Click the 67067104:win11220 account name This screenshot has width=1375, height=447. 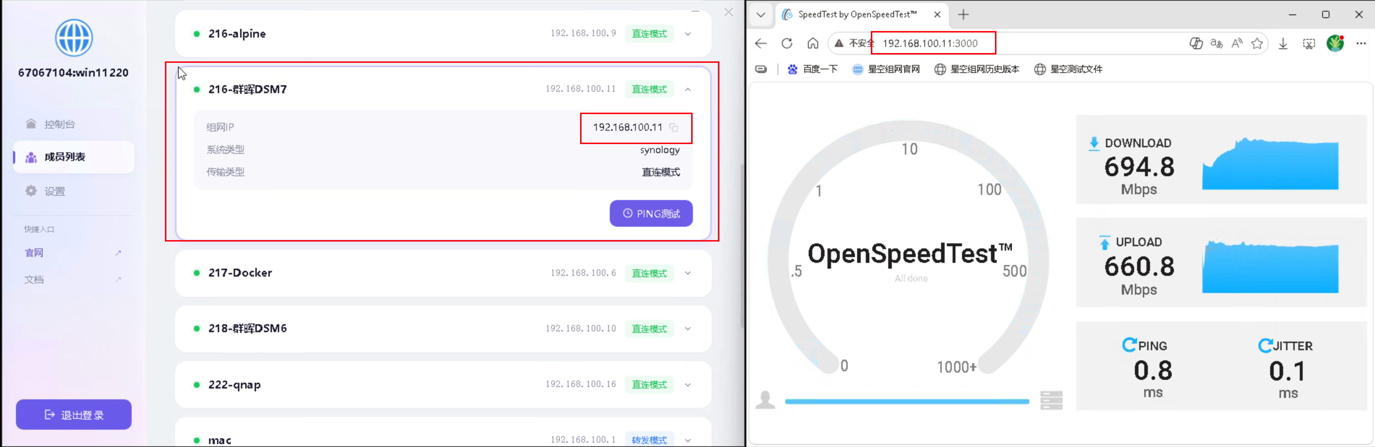click(x=74, y=73)
